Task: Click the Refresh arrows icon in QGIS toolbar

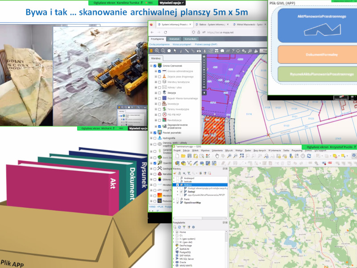Action: point(309,156)
